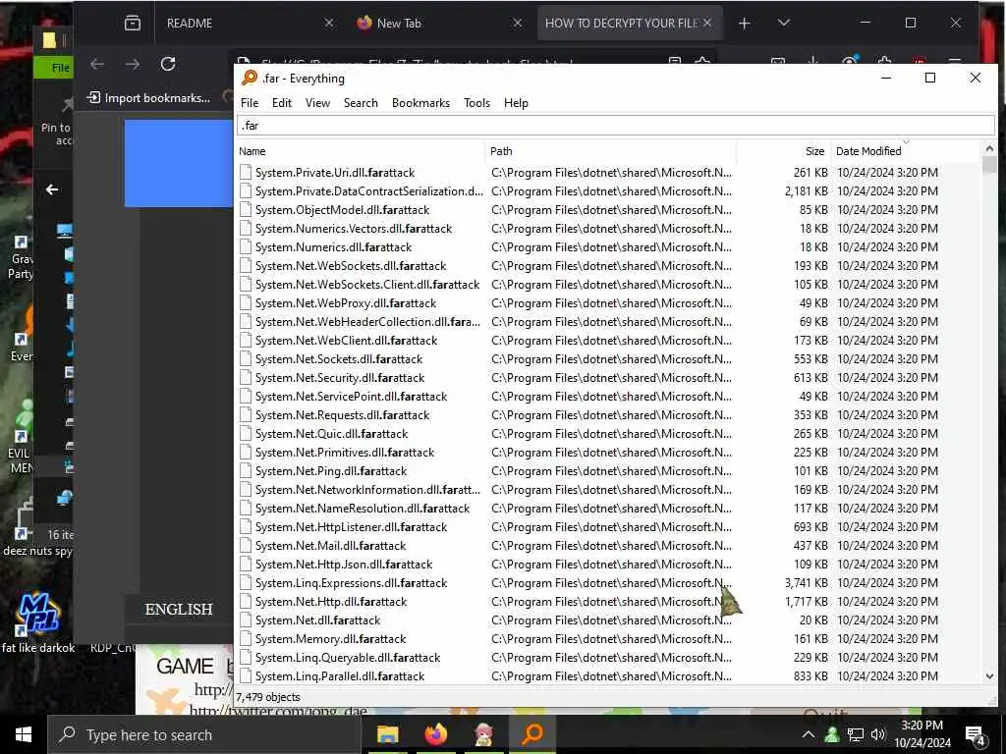This screenshot has height=754, width=1006.
Task: Open File Explorer from the taskbar
Action: [387, 734]
